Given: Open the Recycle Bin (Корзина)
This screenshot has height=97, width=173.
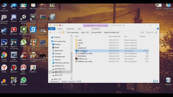Looking at the screenshot, I should 168,81.
